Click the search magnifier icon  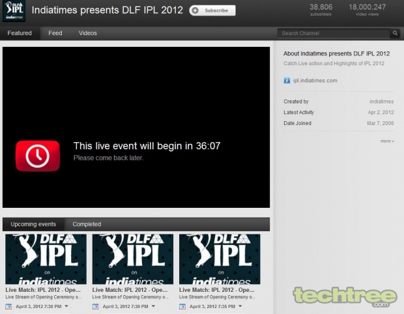click(x=395, y=33)
